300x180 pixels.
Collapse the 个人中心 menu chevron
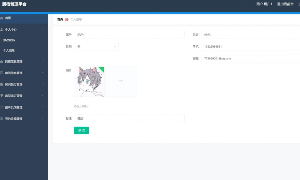(x=43, y=29)
